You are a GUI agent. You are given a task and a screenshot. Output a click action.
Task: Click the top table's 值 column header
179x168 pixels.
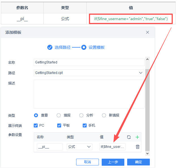point(131,8)
